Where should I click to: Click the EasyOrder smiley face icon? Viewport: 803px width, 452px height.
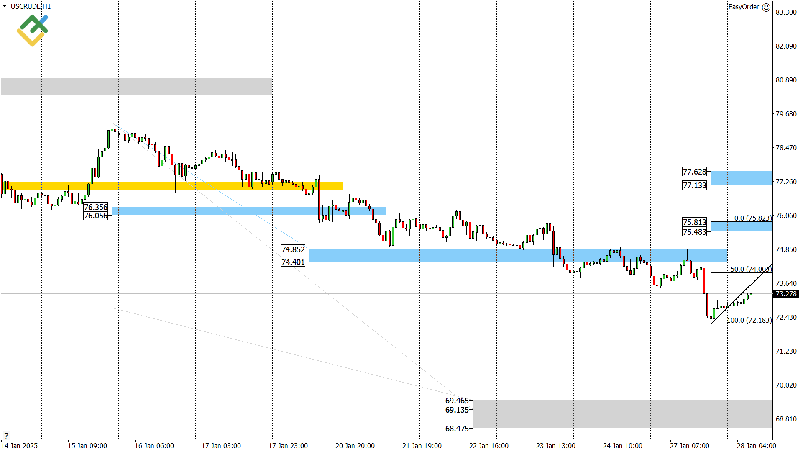point(766,7)
